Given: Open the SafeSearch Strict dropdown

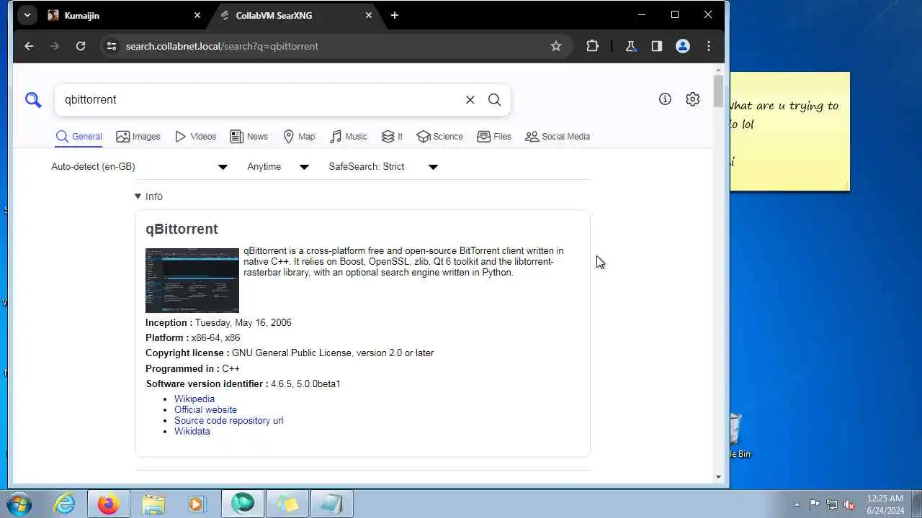Looking at the screenshot, I should pyautogui.click(x=383, y=167).
